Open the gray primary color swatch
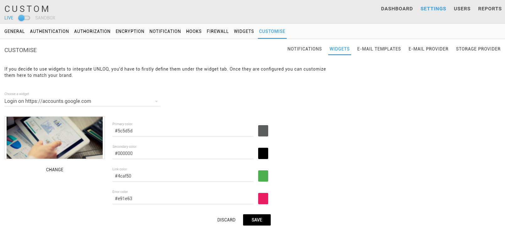 (263, 131)
